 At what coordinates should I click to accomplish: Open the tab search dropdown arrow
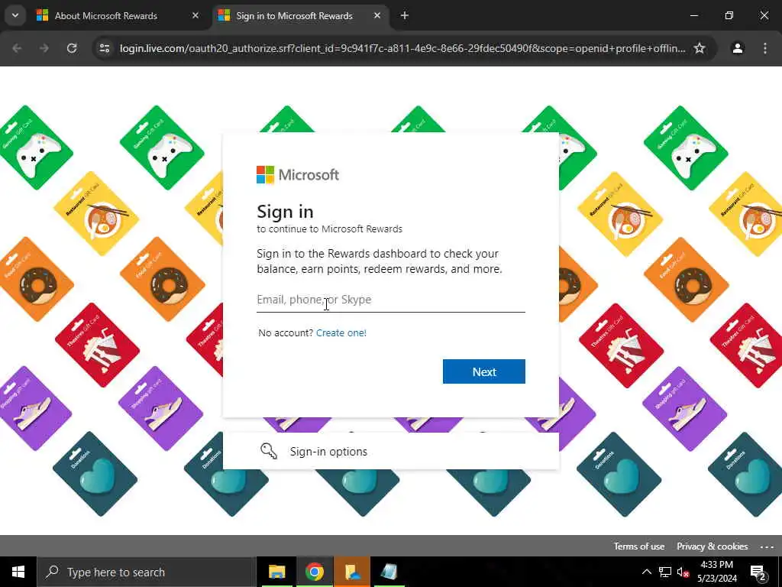(15, 15)
